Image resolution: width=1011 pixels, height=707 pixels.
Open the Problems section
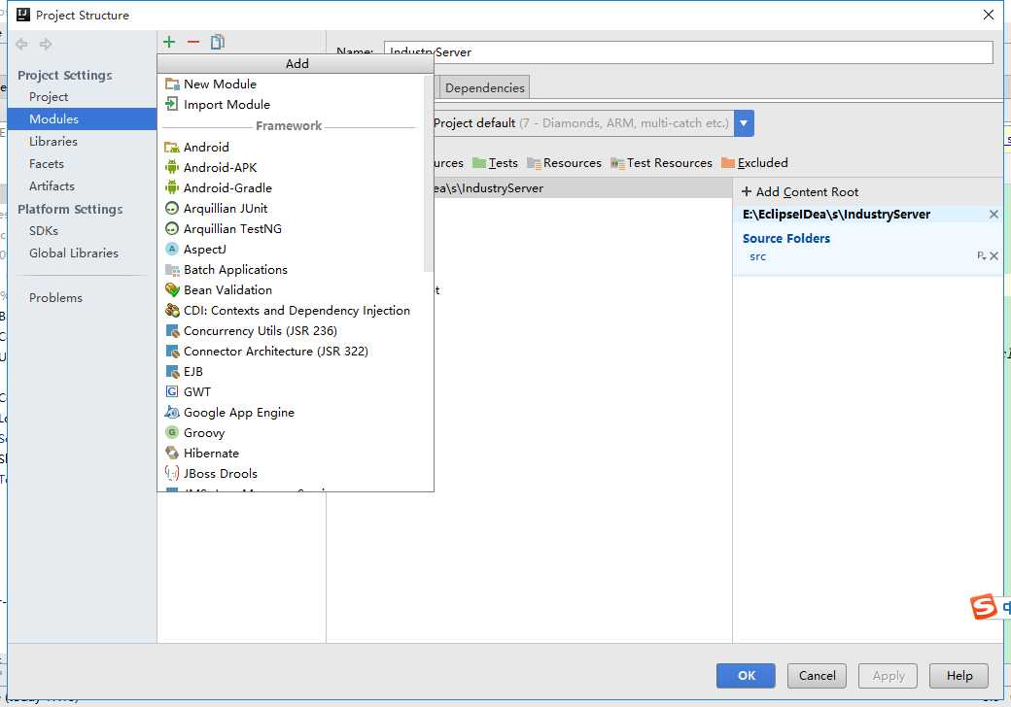coord(55,297)
